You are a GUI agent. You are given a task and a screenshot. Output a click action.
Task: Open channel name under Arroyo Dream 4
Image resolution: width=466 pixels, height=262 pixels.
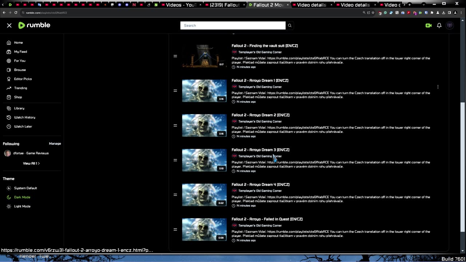pos(260,191)
